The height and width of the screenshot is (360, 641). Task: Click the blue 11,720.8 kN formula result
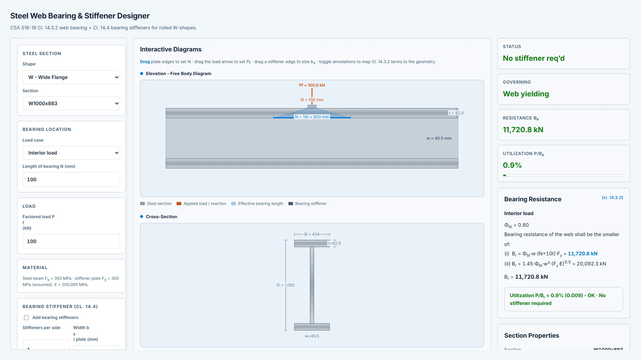(582, 254)
